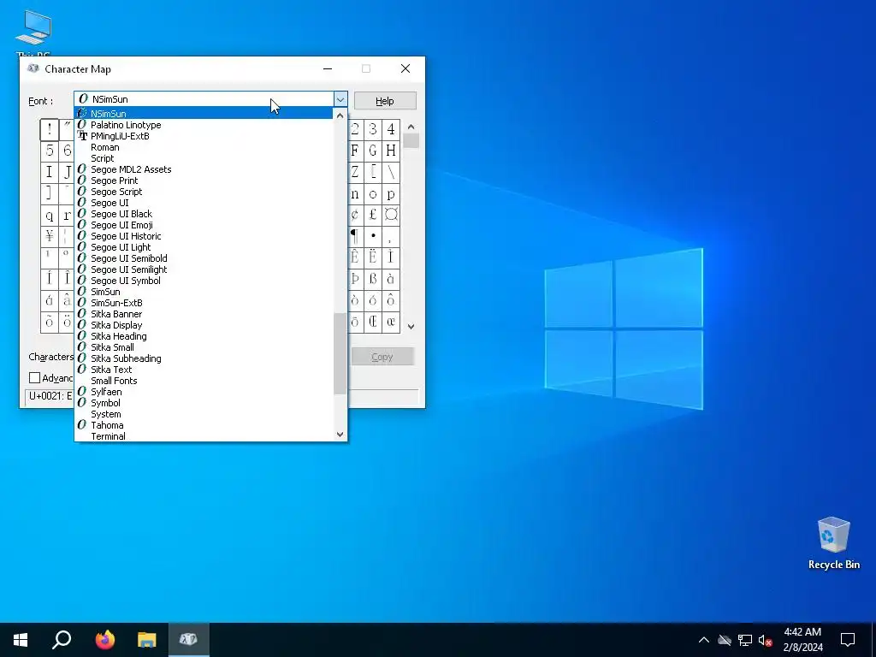Choose Tahoma from the list

click(x=204, y=425)
